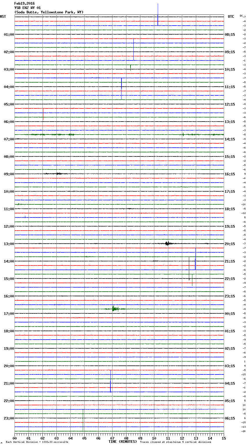Select the 20:00 MST row label
This screenshot has height=446, width=247.
click(9, 366)
